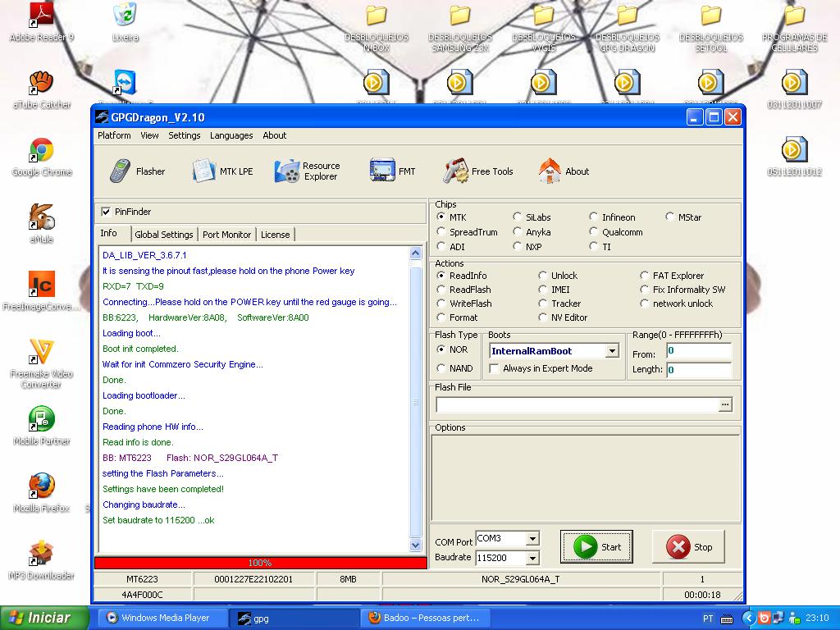Image resolution: width=840 pixels, height=630 pixels.
Task: Select DESBLOQUEIOS SAMSUNG Z3X folder
Action: [x=460, y=28]
